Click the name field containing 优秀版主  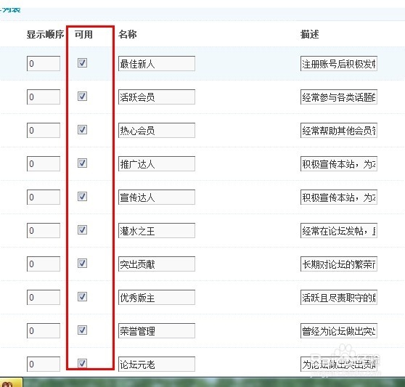point(157,298)
